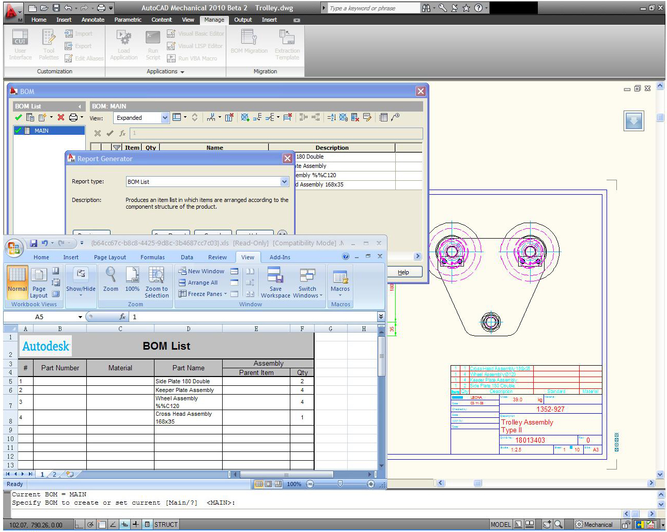Click the sort A-Z icon in BOM toolbar
The height and width of the screenshot is (532, 667).
(332, 118)
